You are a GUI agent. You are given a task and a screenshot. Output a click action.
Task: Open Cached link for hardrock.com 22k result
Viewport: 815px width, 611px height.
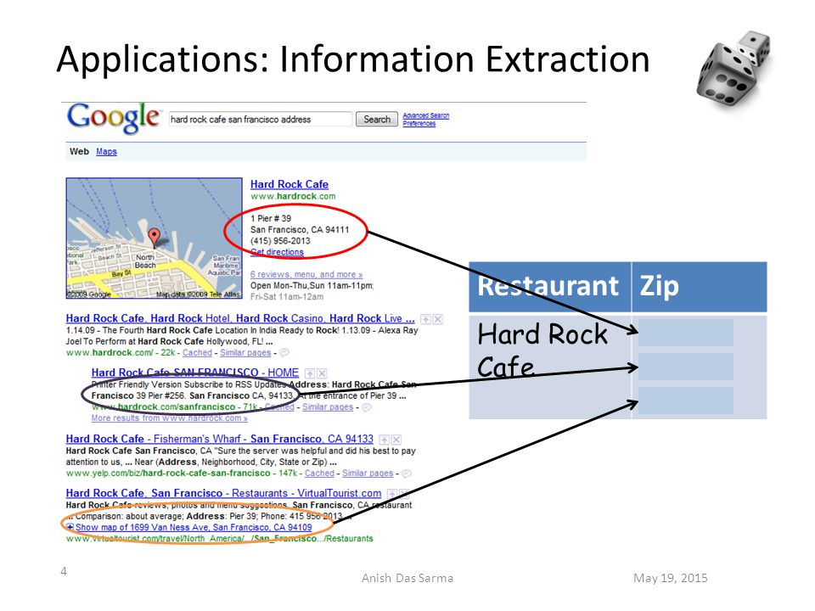pos(197,353)
